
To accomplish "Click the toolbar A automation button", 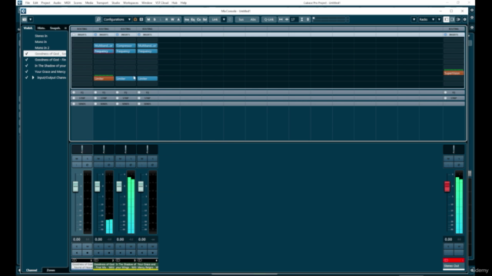I will click(178, 19).
